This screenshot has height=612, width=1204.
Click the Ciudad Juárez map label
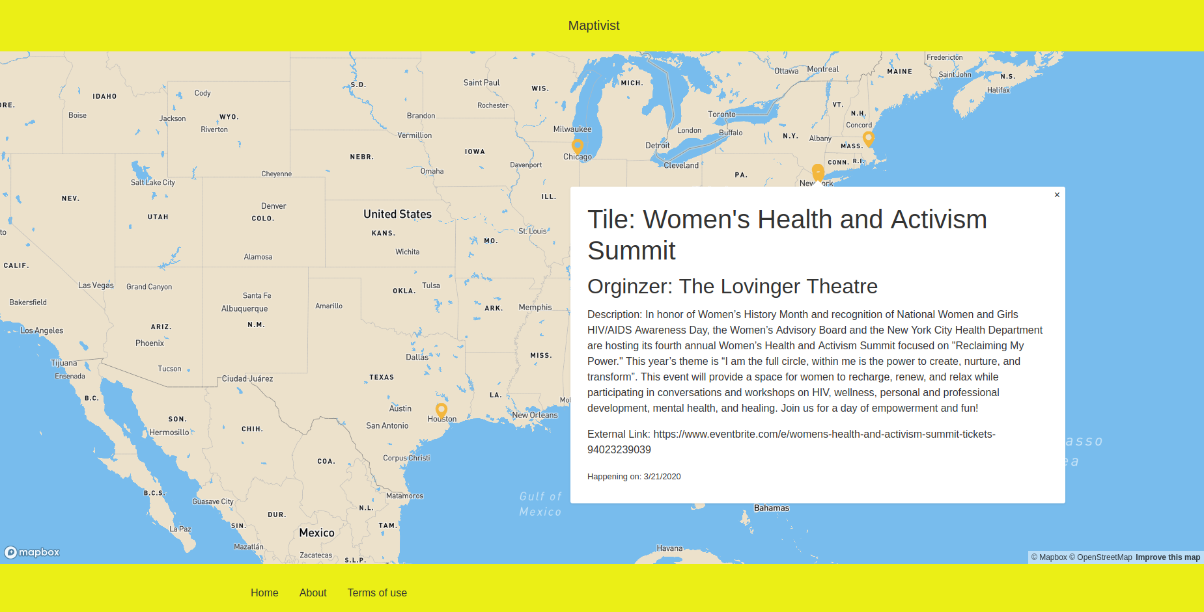[x=247, y=379]
